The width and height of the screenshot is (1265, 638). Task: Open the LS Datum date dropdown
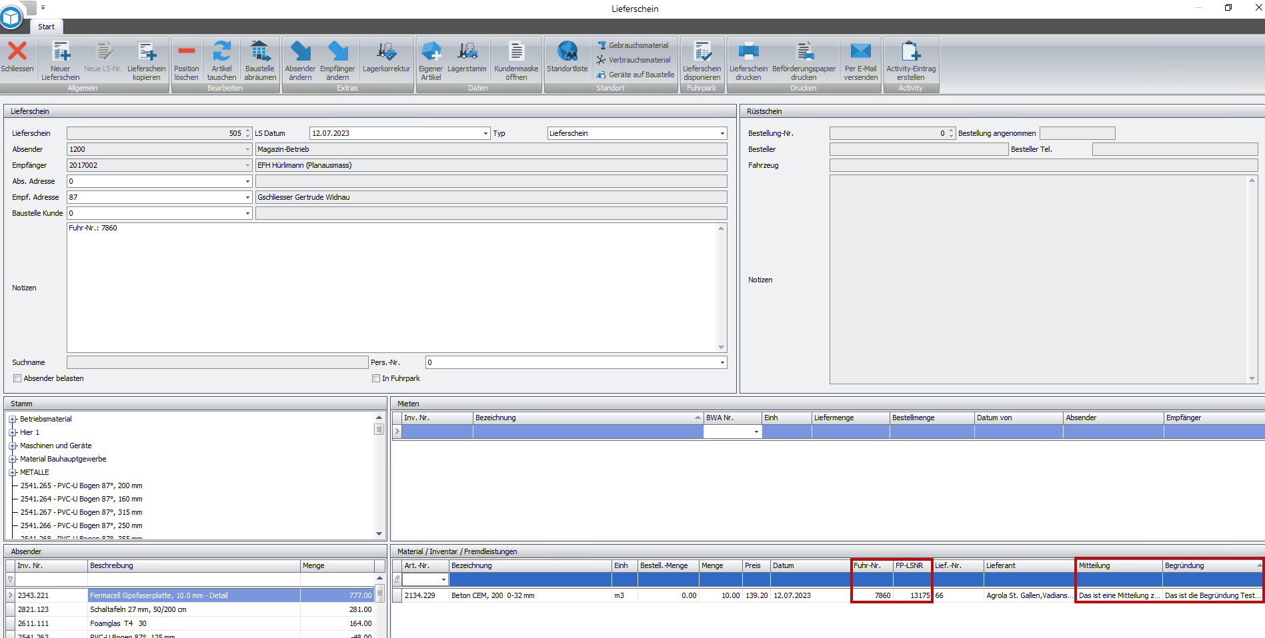(x=485, y=133)
